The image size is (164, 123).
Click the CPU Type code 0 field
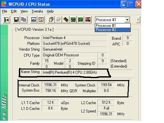coord(102,55)
